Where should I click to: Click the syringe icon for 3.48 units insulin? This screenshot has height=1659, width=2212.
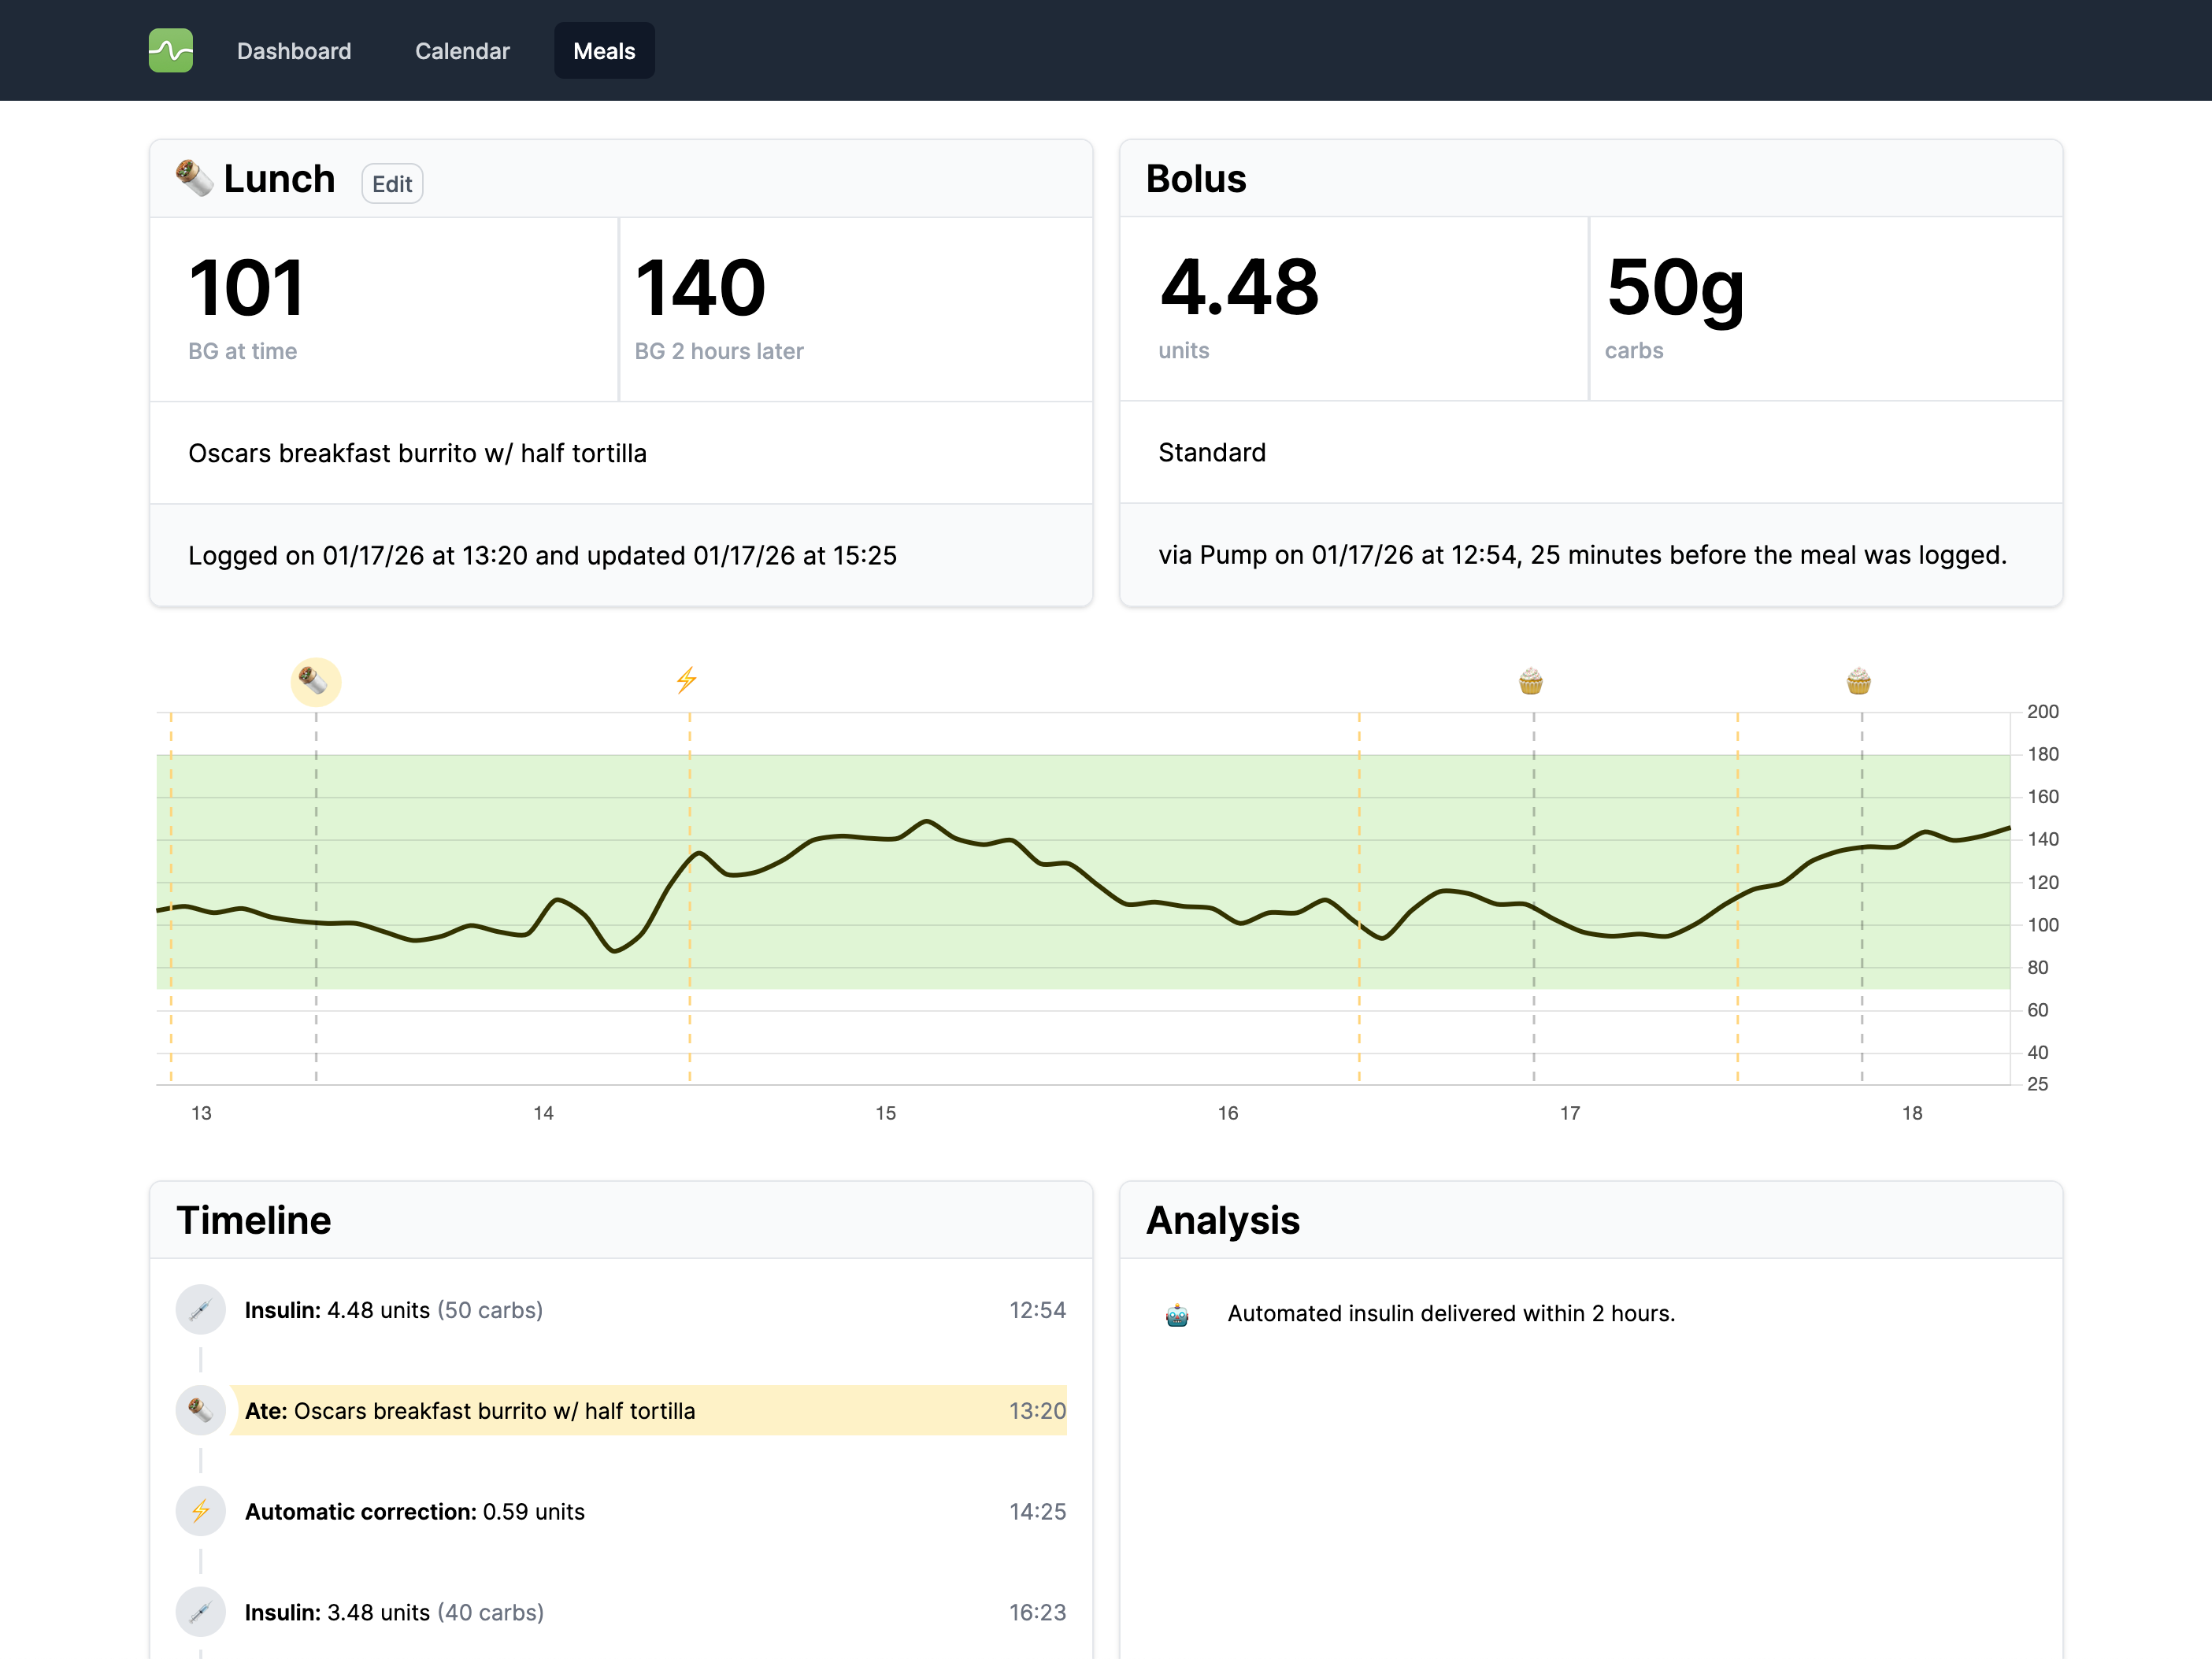coord(200,1612)
